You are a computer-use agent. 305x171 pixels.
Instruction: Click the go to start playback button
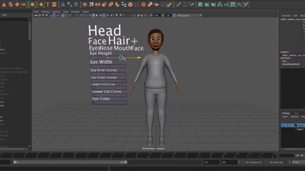click(297, 155)
